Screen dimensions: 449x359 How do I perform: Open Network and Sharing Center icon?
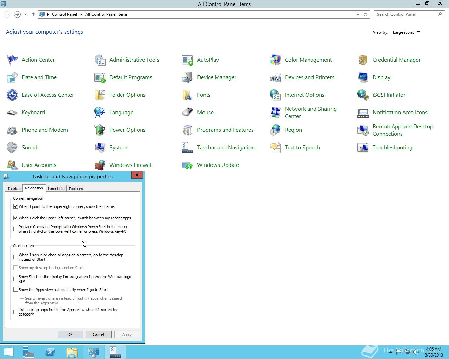click(275, 113)
